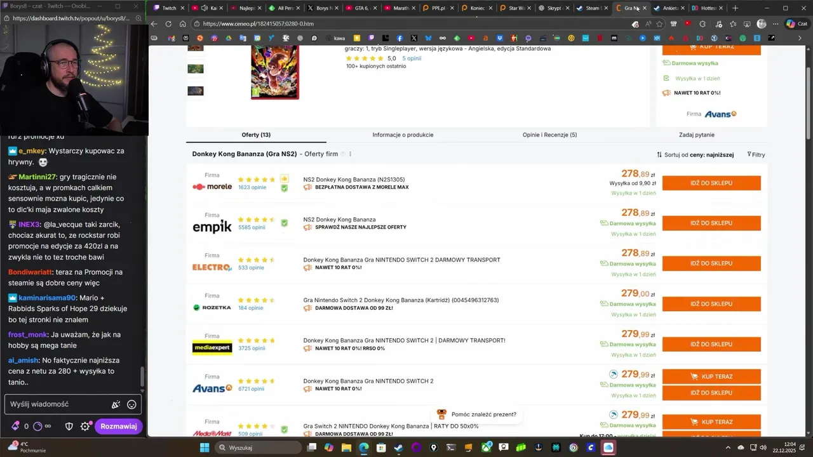Open the Bits icon in chat footer
Screen dimensions: 813x457
click(15, 427)
